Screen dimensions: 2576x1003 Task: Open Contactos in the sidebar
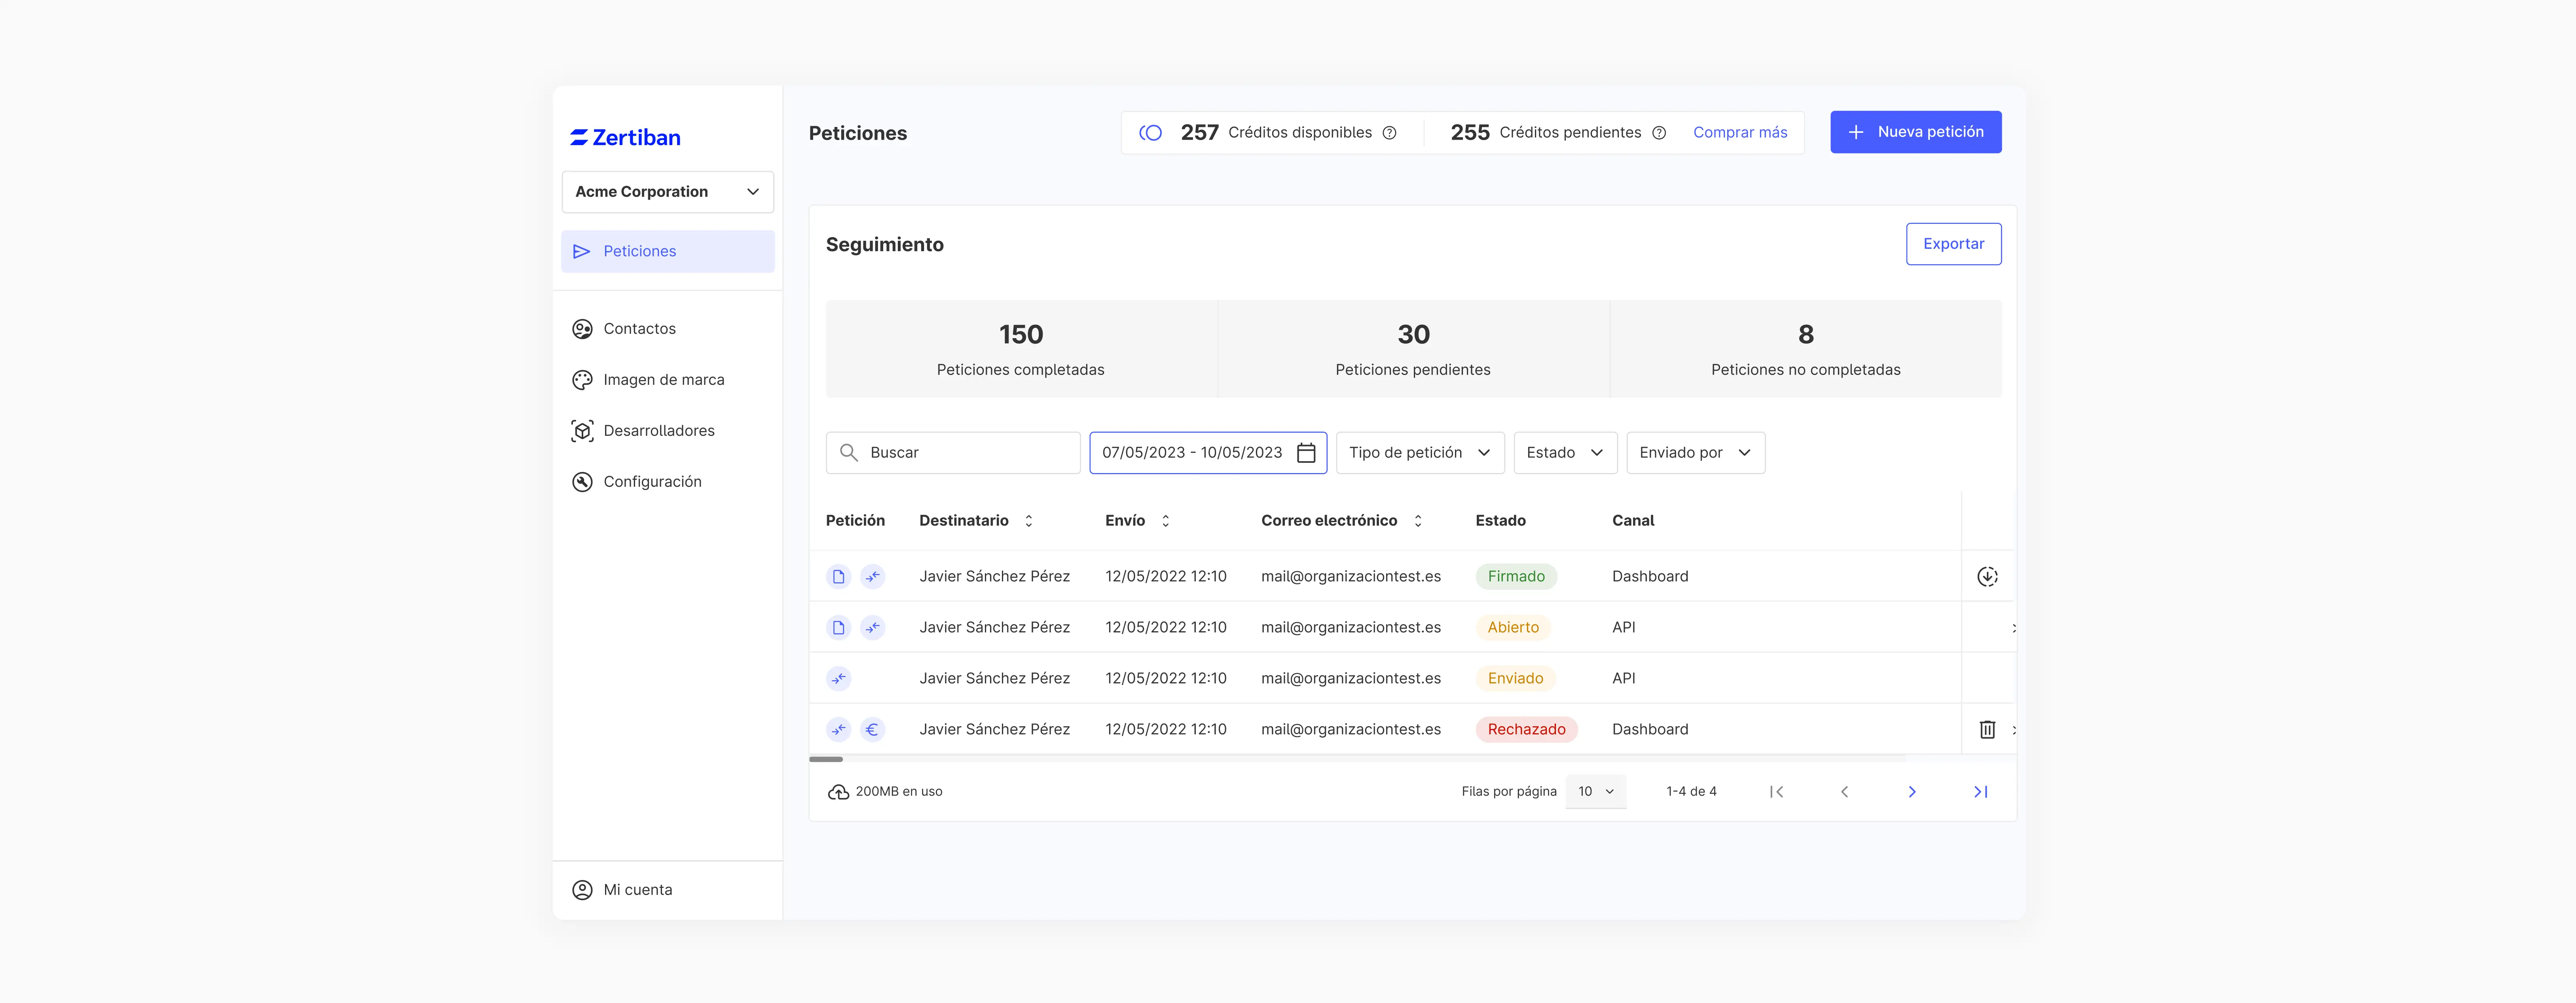(x=639, y=329)
